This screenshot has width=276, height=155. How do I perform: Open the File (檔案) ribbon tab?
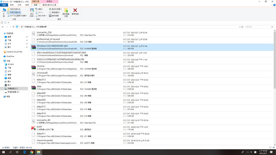4,5
